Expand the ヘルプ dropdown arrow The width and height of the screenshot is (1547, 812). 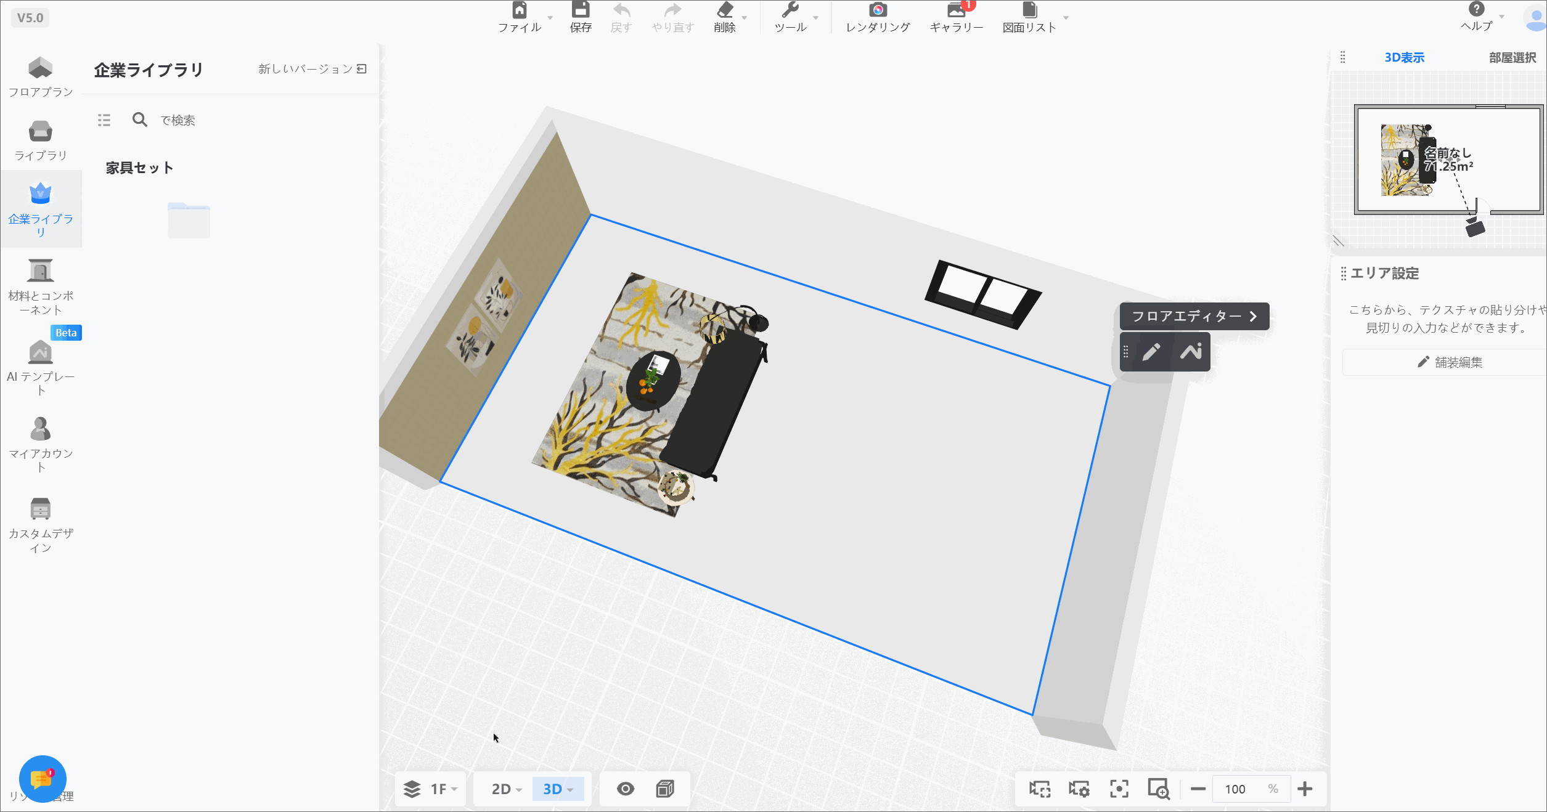click(1501, 17)
